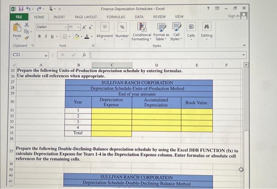Click the Touch/Mouse mode icon
Screen dimensions: 277x189
pos(51,8)
